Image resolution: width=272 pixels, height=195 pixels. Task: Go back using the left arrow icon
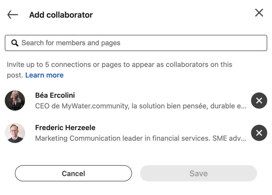tap(13, 15)
